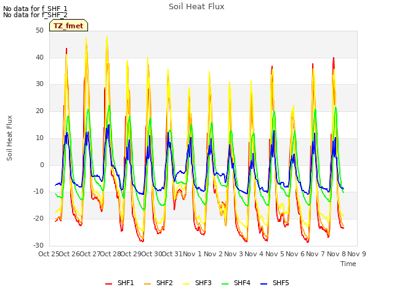Click the Oct 29 x-axis label

(x=131, y=254)
